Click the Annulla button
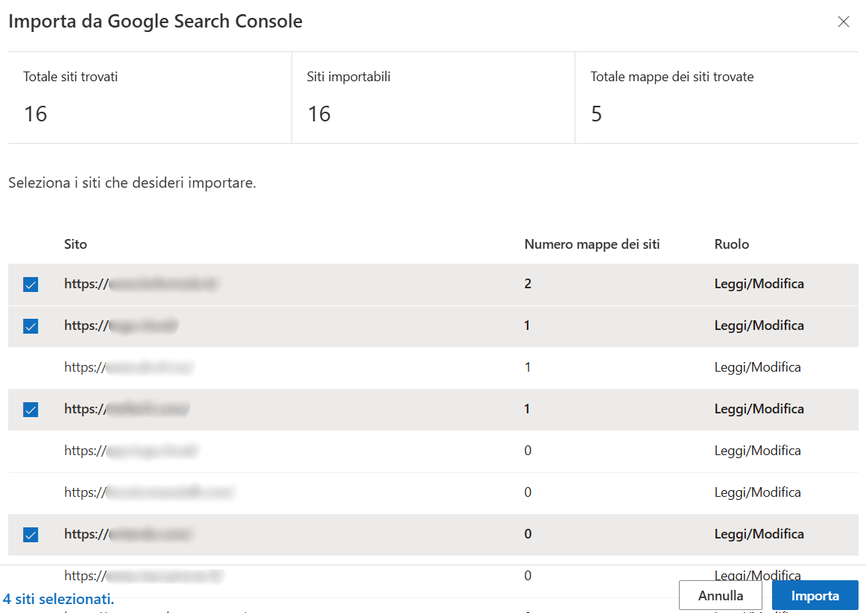Viewport: 866px width, 613px height. [x=720, y=595]
